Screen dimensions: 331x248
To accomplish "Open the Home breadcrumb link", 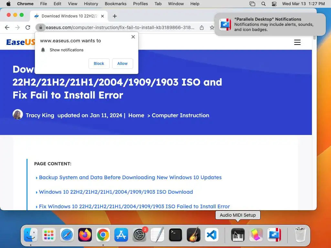I will (136, 115).
